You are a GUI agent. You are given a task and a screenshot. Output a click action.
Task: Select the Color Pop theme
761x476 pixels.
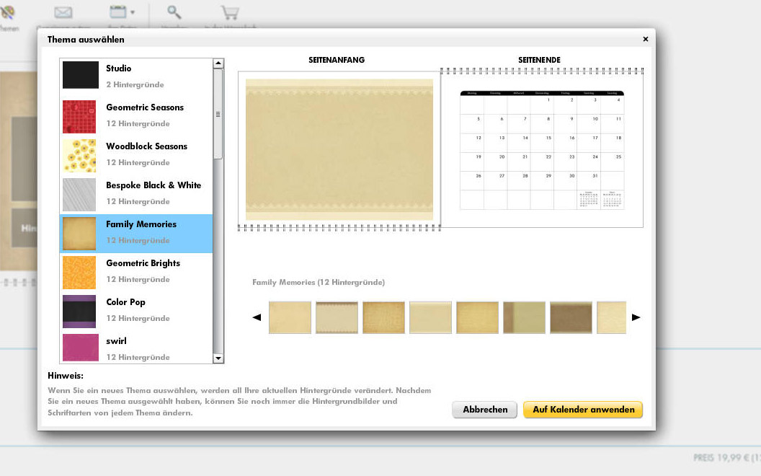[x=135, y=309]
